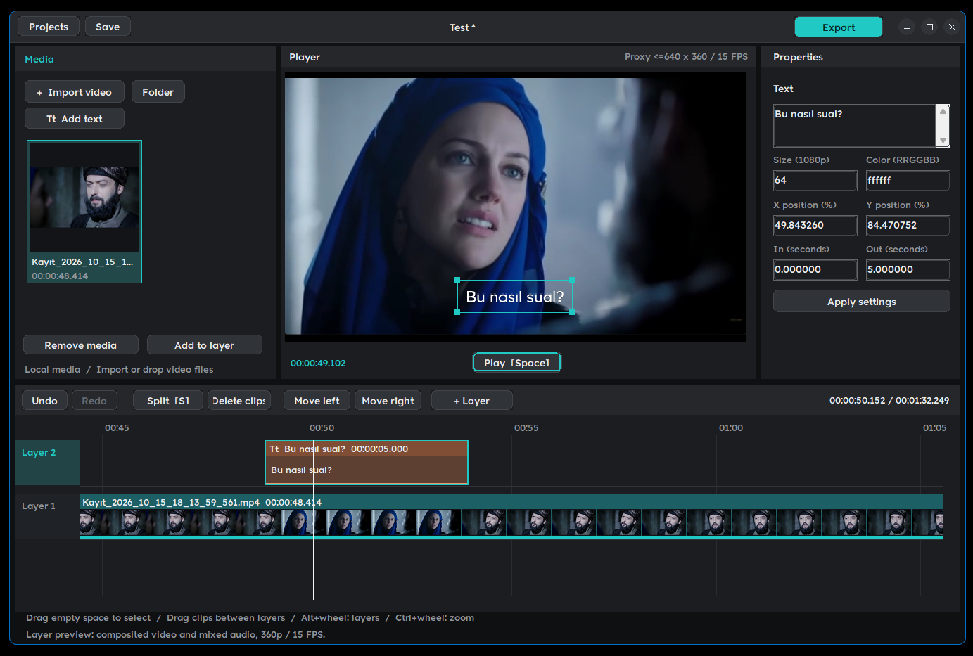Select the Layer 2 track header
This screenshot has height=656, width=973.
click(x=47, y=463)
